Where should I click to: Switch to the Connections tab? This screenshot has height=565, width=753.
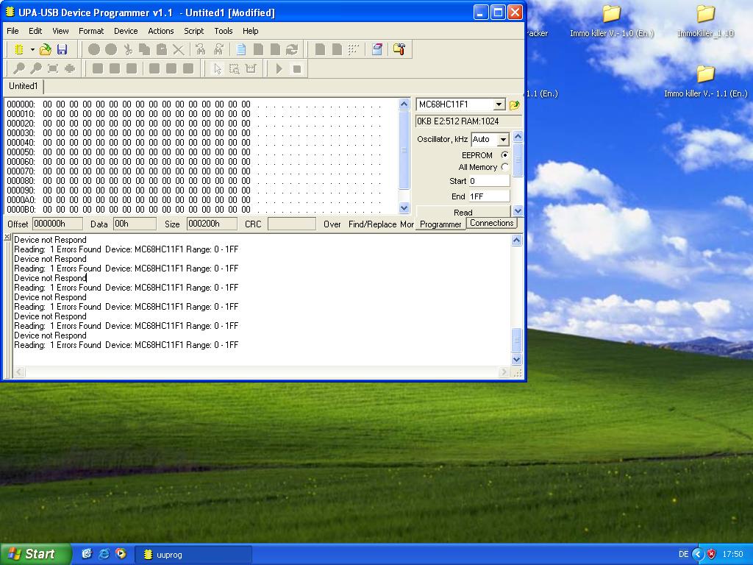coord(491,223)
